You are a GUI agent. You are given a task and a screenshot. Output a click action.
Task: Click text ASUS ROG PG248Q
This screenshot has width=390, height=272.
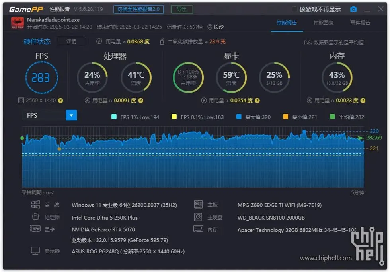pos(95,251)
